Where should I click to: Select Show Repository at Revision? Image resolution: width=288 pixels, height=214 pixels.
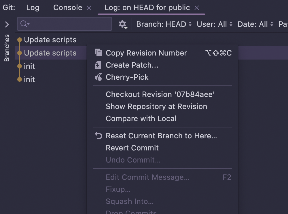[x=156, y=106]
